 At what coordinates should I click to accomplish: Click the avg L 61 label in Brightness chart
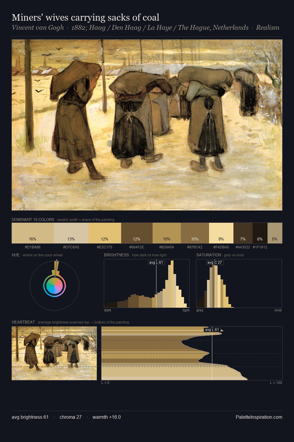[x=156, y=263]
